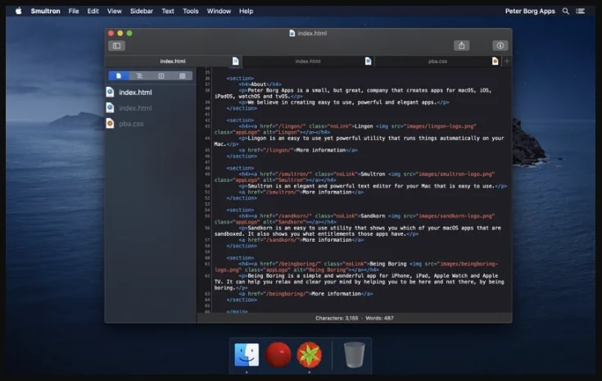Show documents list in sidebar segmented control
The height and width of the screenshot is (381, 602).
pos(119,76)
